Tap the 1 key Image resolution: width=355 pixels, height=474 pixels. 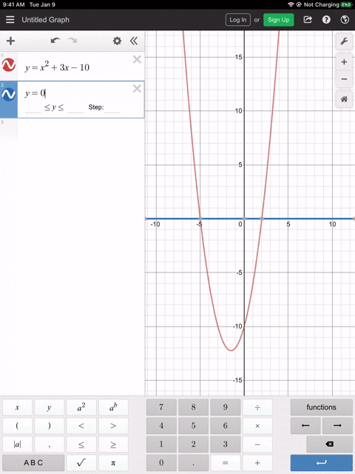tap(161, 444)
